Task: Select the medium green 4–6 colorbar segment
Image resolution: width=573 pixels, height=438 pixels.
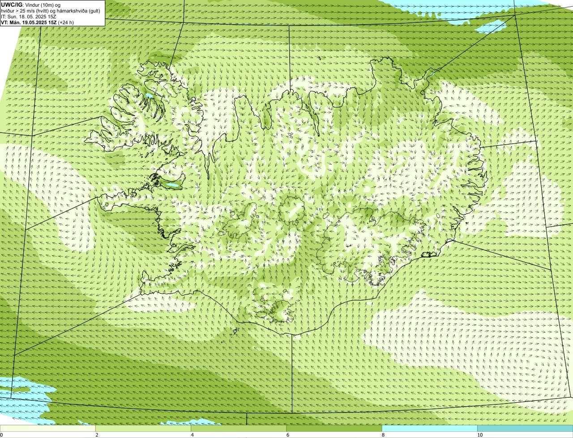Action: (x=239, y=429)
